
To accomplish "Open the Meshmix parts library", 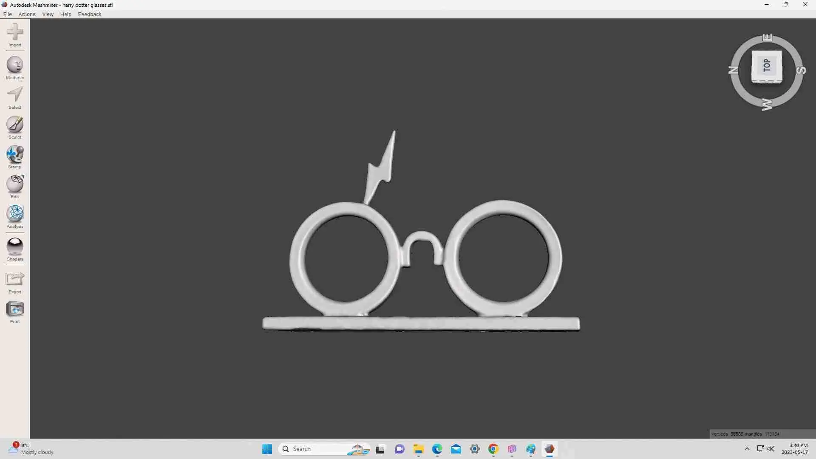I will click(15, 68).
